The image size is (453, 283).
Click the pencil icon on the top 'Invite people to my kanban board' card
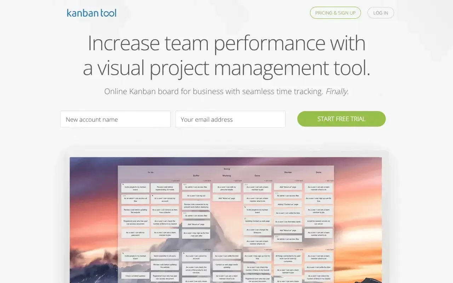point(124,184)
